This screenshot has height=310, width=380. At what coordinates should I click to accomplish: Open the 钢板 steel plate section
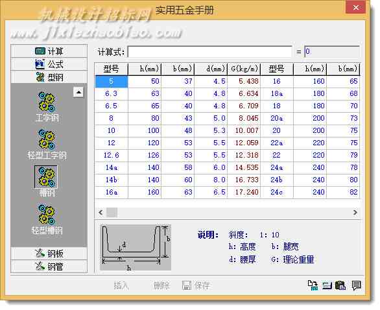point(49,254)
